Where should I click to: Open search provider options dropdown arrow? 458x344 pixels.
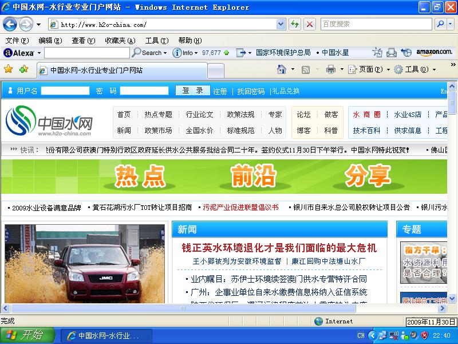pos(450,24)
